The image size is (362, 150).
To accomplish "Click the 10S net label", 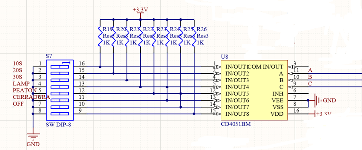I will (x=18, y=63).
